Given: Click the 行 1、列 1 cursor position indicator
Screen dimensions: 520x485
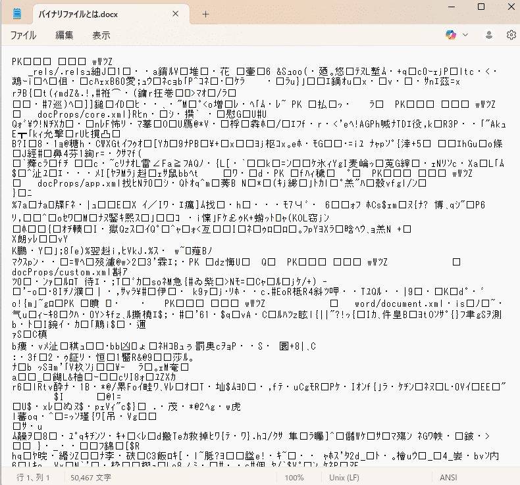Looking at the screenshot, I should pyautogui.click(x=33, y=477).
